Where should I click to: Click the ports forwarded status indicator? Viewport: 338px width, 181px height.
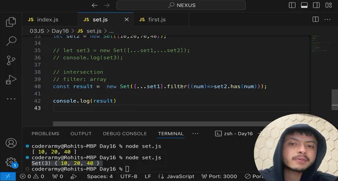pos(58,177)
